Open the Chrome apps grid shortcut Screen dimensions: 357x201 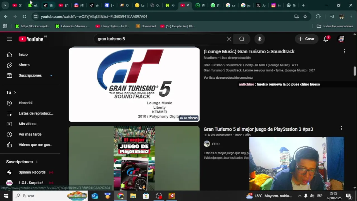(x=5, y=26)
